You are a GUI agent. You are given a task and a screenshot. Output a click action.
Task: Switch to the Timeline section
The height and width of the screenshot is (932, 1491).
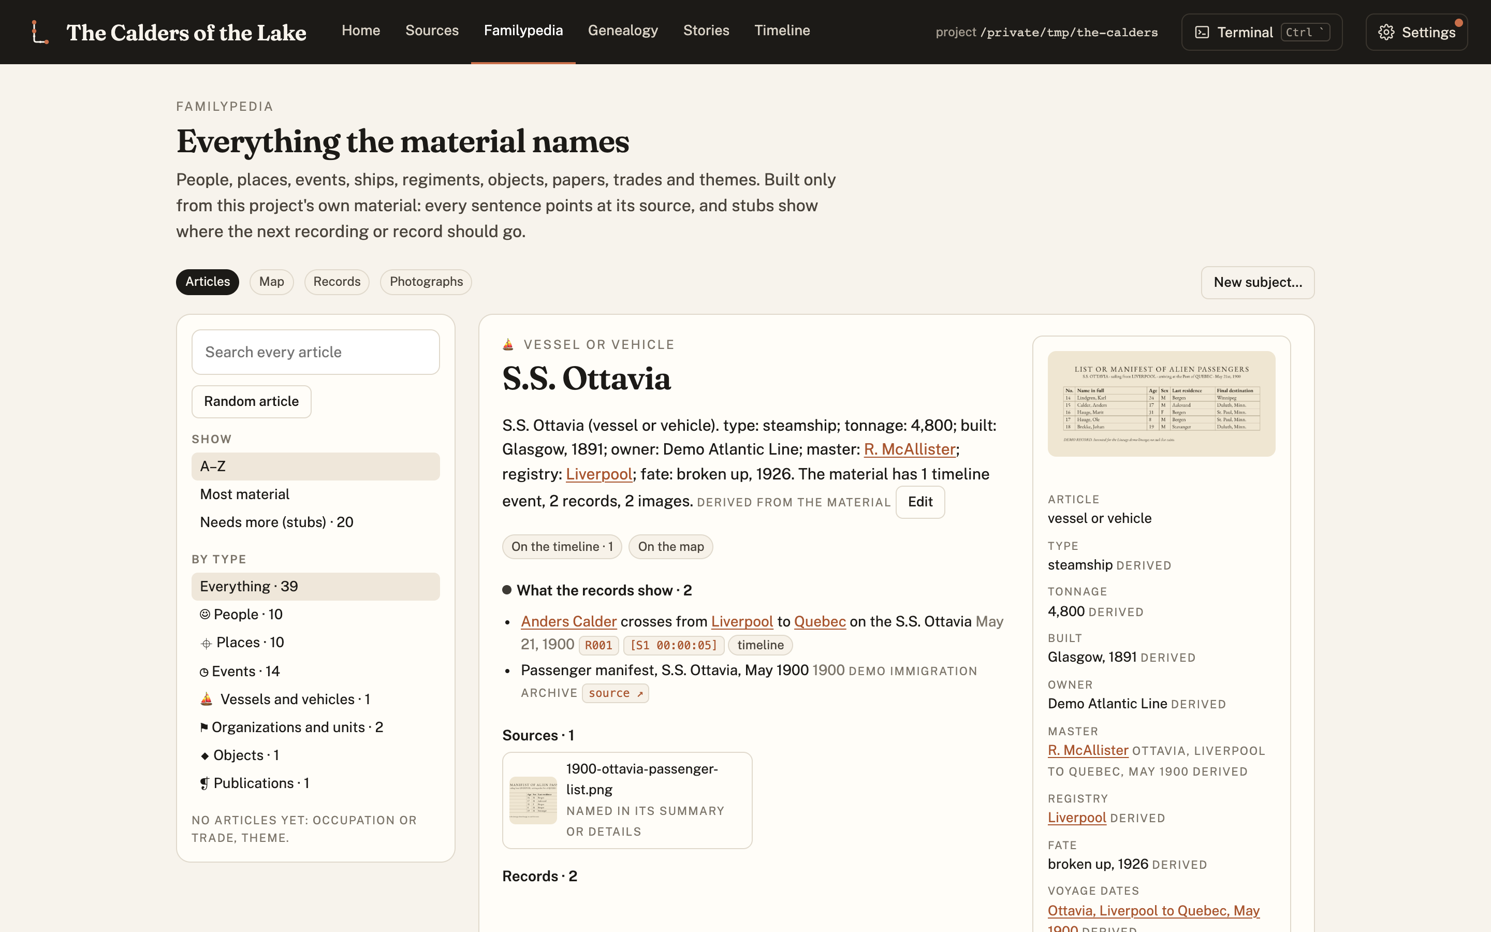782,30
